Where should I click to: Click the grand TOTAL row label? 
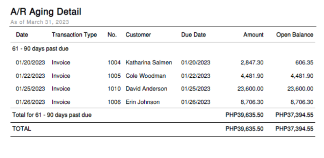click(22, 129)
